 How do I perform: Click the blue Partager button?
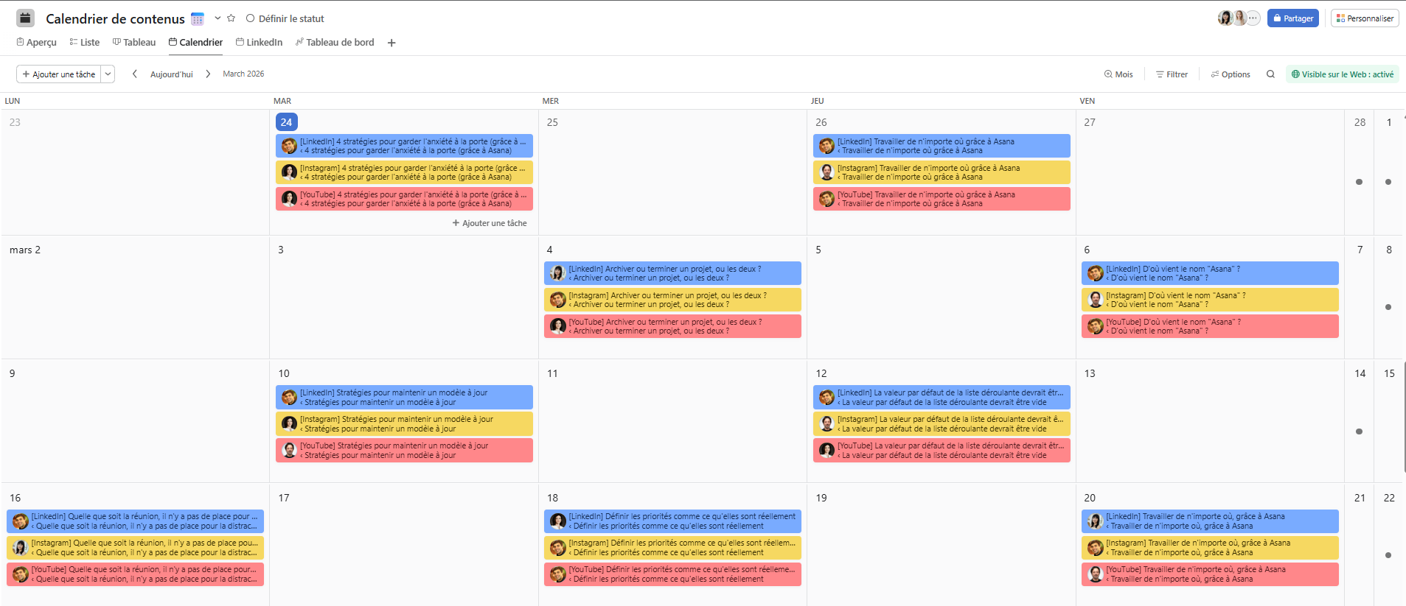coord(1292,18)
